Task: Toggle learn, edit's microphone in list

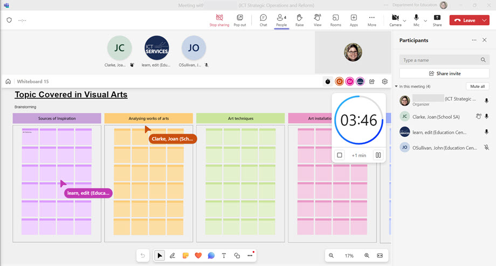Action: click(x=486, y=132)
